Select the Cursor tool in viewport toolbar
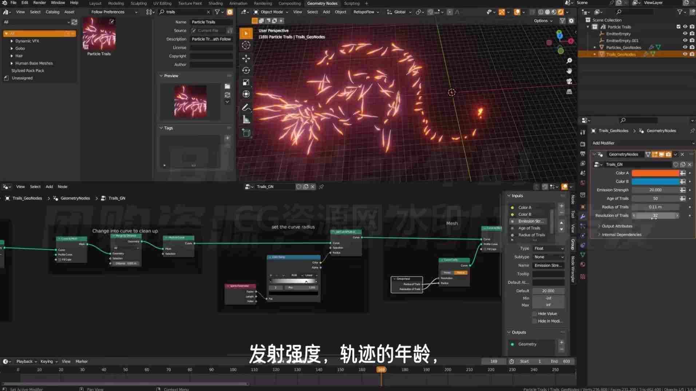Screen dimensions: 696x391 (246, 45)
